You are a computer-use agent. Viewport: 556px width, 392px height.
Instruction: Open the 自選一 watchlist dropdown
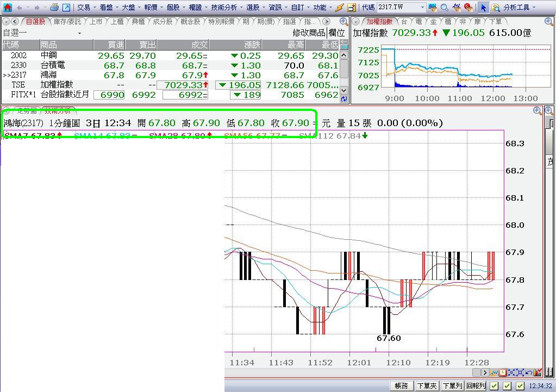79,33
